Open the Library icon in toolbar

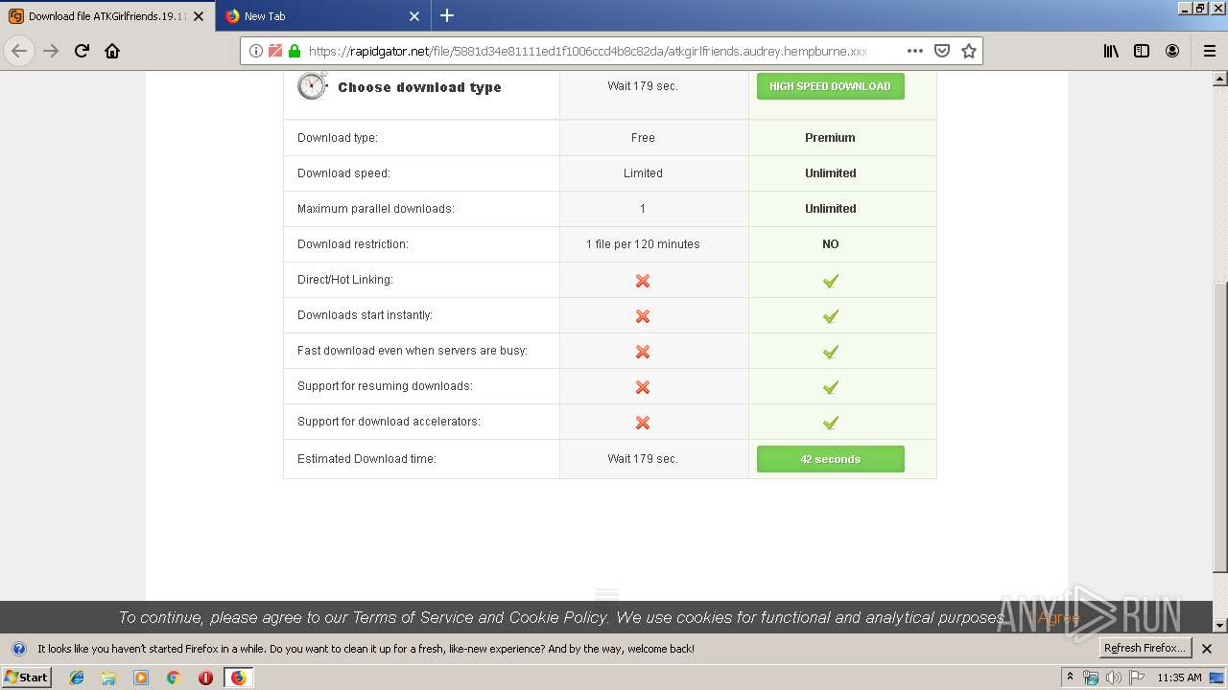pyautogui.click(x=1111, y=51)
